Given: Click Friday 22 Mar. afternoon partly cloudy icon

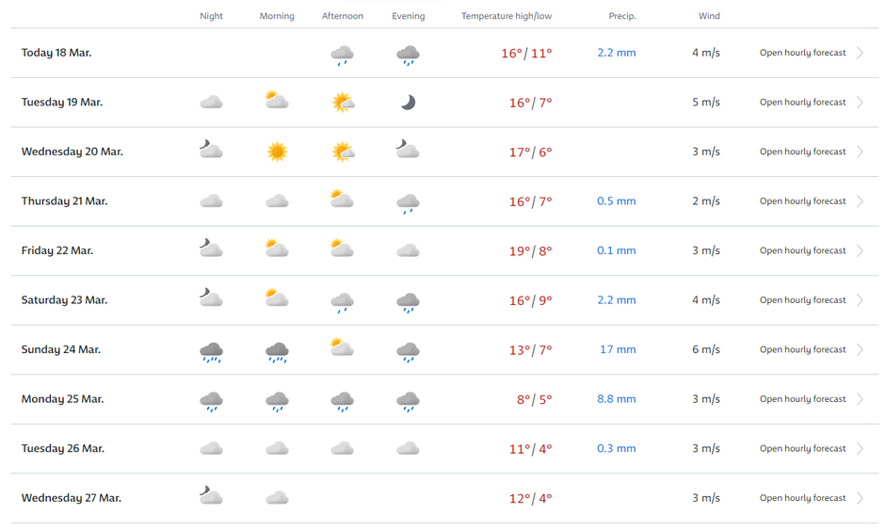Looking at the screenshot, I should click(342, 249).
